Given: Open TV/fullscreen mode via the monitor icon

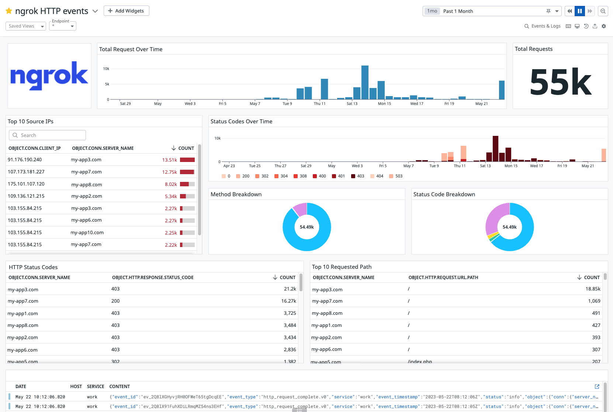Looking at the screenshot, I should point(577,26).
